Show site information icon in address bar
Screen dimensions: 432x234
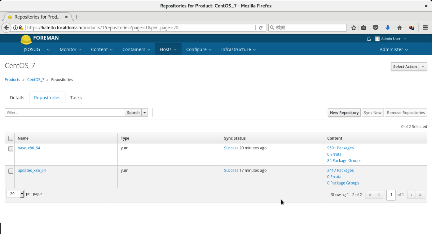pos(15,28)
